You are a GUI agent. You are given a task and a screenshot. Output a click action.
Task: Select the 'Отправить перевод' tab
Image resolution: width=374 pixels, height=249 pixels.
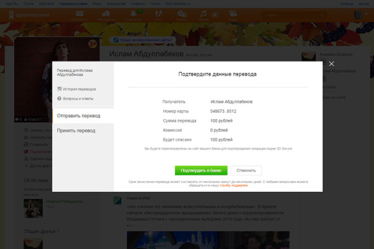point(83,116)
